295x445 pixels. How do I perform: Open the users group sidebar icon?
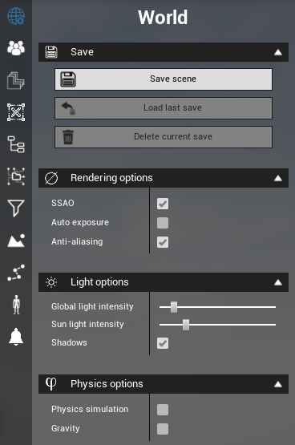pyautogui.click(x=16, y=48)
